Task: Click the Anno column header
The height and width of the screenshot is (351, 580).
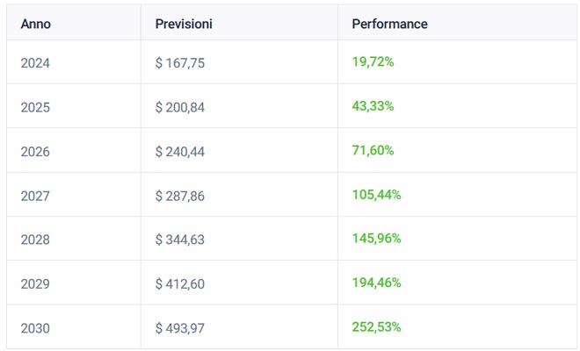Action: (x=35, y=24)
